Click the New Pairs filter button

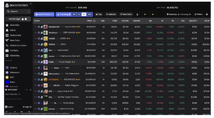click(126, 14)
